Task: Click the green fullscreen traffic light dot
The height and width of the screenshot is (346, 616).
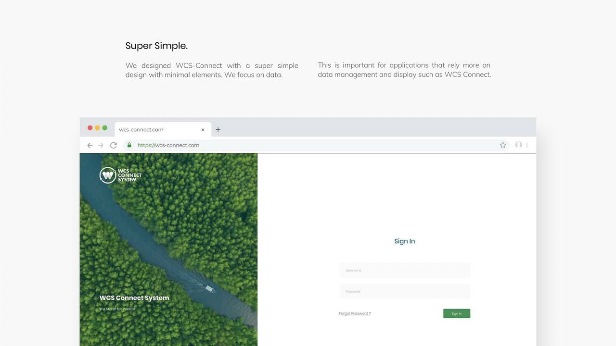Action: (x=104, y=128)
